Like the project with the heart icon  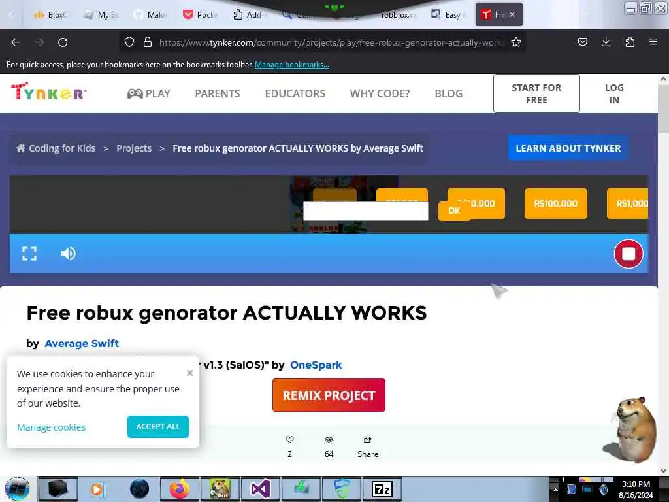click(x=289, y=440)
